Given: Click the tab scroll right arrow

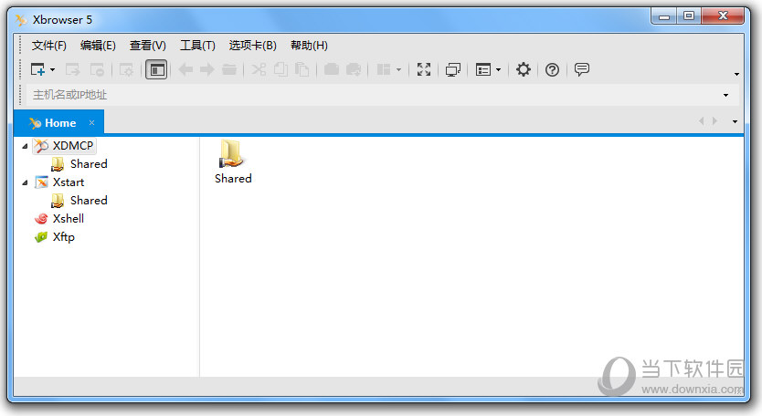Looking at the screenshot, I should point(714,120).
